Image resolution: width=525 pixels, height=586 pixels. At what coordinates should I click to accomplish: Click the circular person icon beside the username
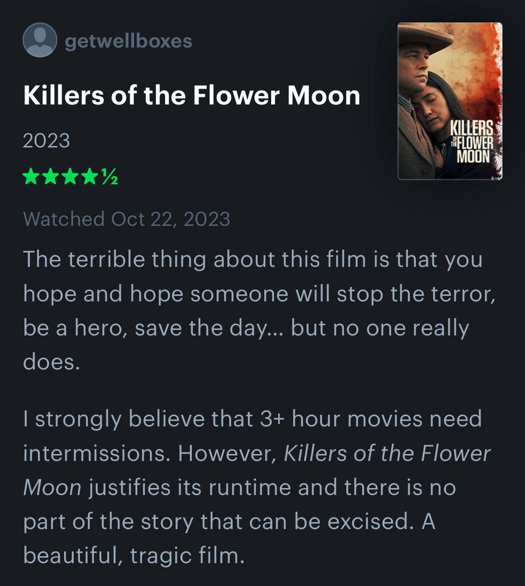(x=40, y=41)
